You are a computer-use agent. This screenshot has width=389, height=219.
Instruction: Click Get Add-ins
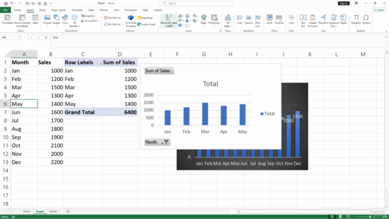pos(112,18)
